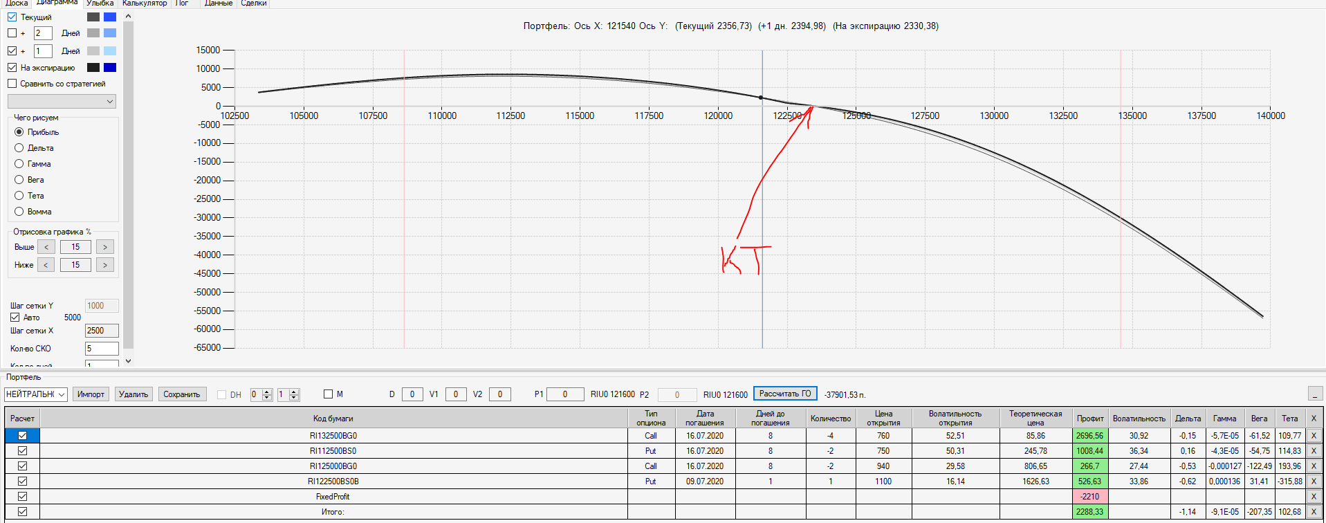Image resolution: width=1326 pixels, height=523 pixels.
Task: Select the Вега chart option
Action: pyautogui.click(x=19, y=180)
